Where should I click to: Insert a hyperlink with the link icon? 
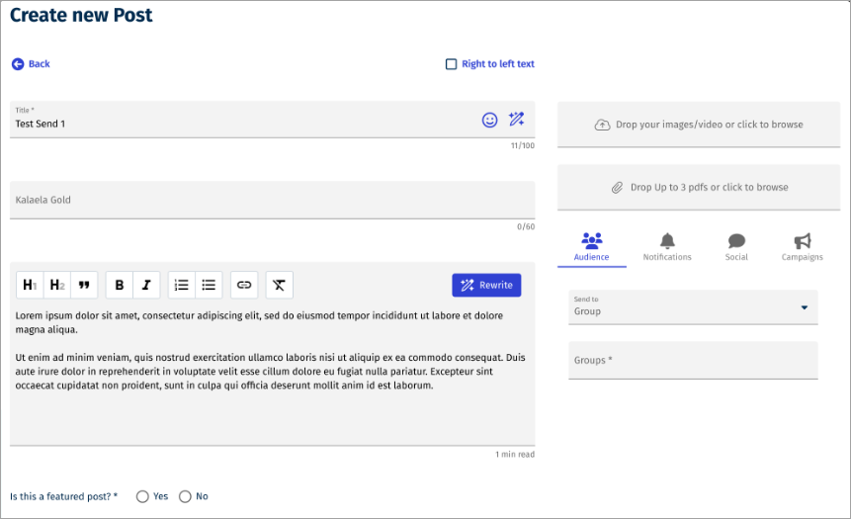pos(244,285)
